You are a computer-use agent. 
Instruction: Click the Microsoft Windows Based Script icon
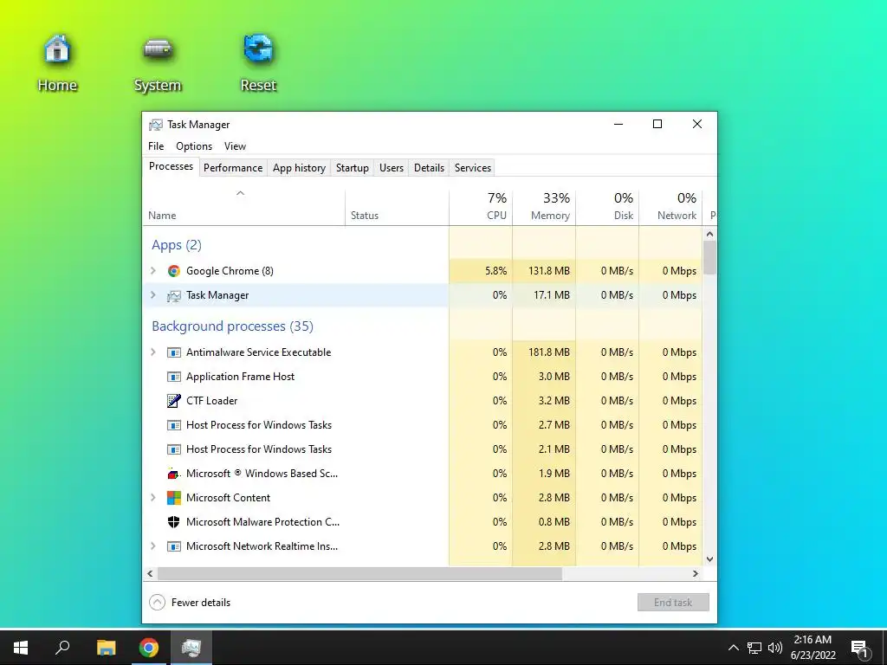173,474
